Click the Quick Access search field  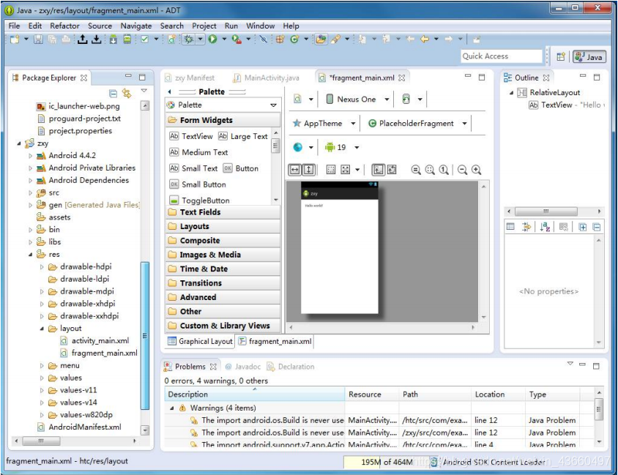[x=502, y=56]
